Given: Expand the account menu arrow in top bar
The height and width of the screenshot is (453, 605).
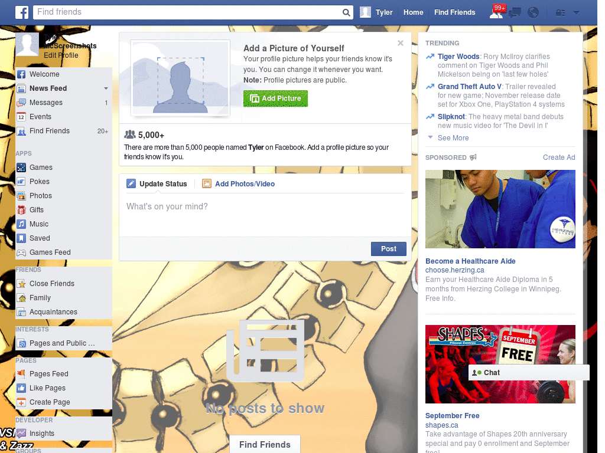Looking at the screenshot, I should pos(577,13).
